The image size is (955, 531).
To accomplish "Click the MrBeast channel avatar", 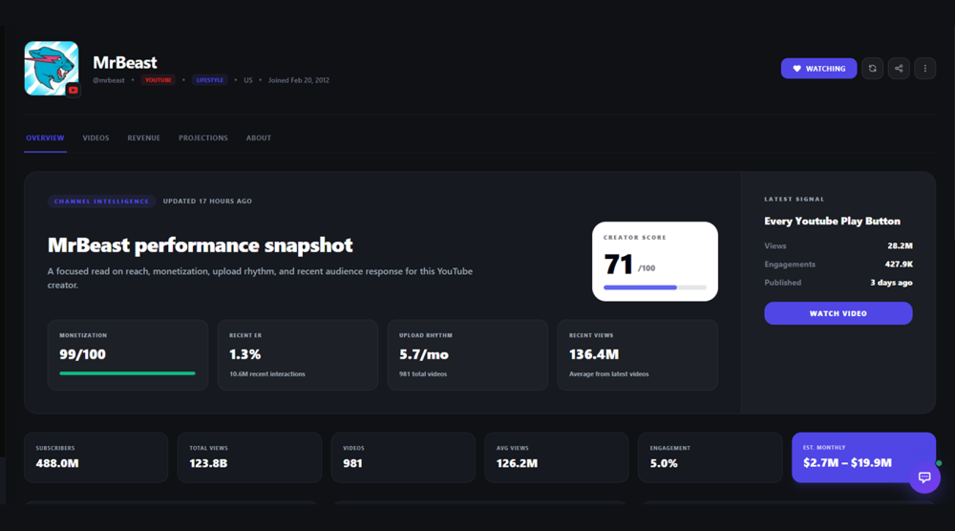I will [52, 68].
